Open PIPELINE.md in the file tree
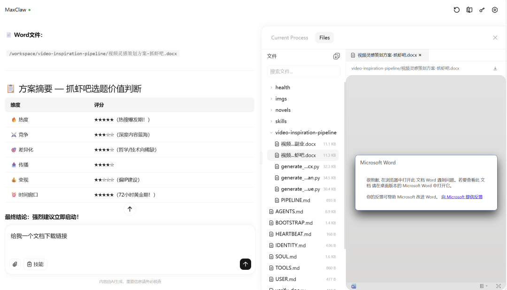This screenshot has width=507, height=290. [x=295, y=200]
